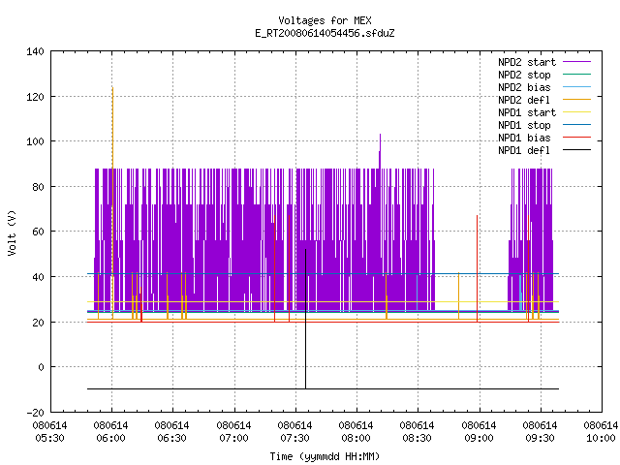Click the "Volt (V)" y-axis label
Viewport: 620px width, 465px height.
pyautogui.click(x=13, y=232)
